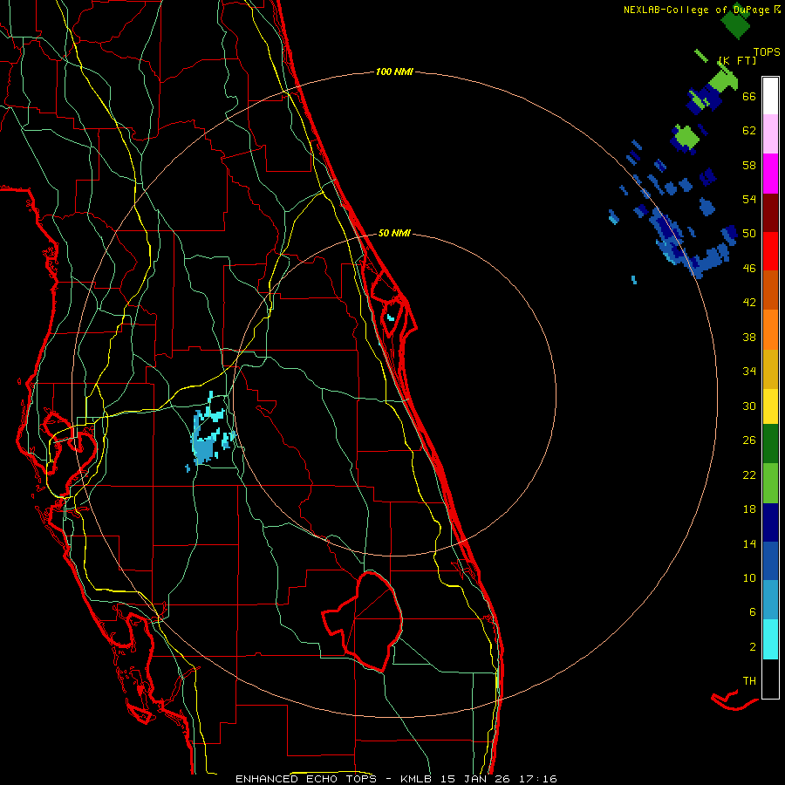
Task: Click the black TH threshold swatch
Action: click(x=770, y=679)
